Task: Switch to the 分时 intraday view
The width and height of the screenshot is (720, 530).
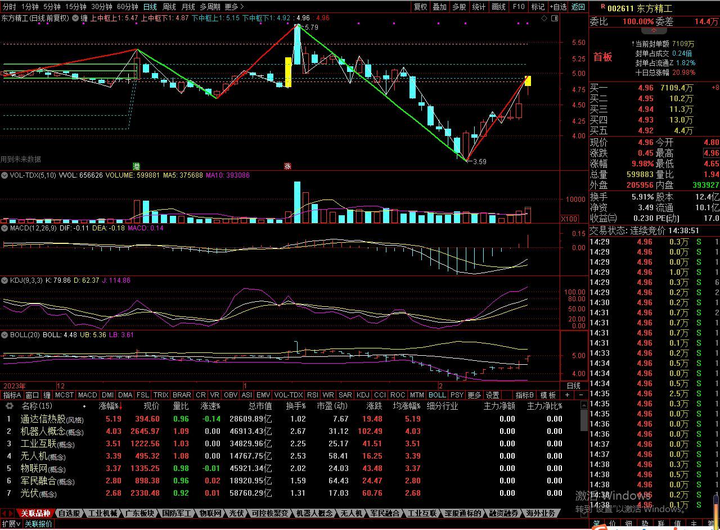Action: tap(10, 7)
